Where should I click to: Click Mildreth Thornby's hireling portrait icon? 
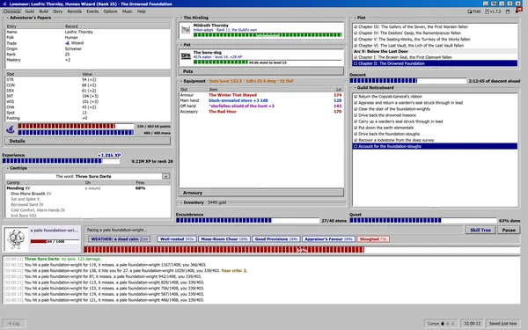186,30
